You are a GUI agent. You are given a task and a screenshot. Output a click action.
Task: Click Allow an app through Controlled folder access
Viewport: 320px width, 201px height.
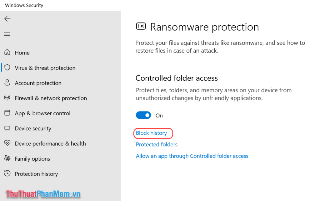(192, 156)
